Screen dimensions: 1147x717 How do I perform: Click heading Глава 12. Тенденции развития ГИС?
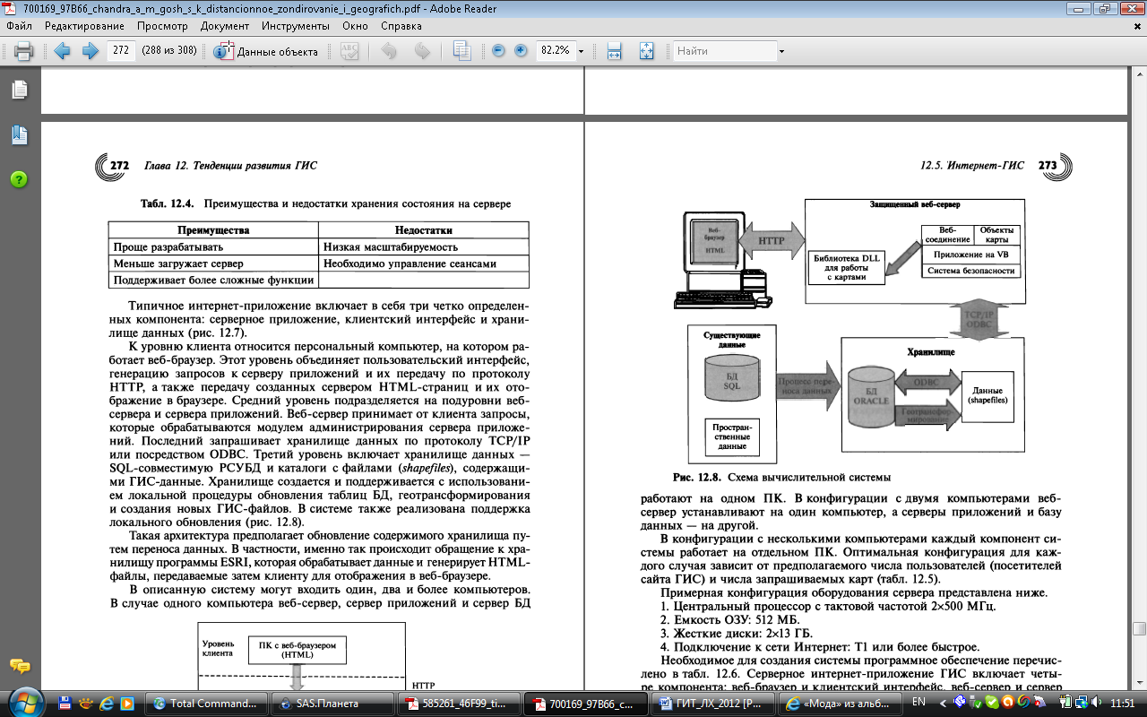pos(231,166)
